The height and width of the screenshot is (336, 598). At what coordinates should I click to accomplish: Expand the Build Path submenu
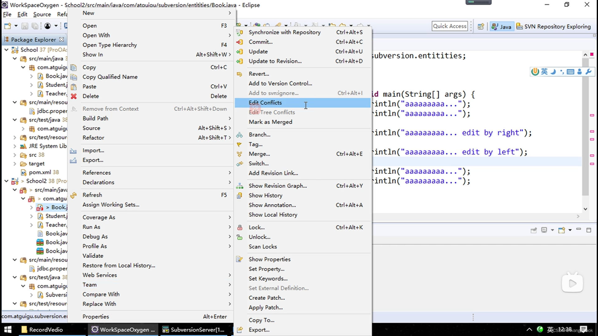point(230,119)
